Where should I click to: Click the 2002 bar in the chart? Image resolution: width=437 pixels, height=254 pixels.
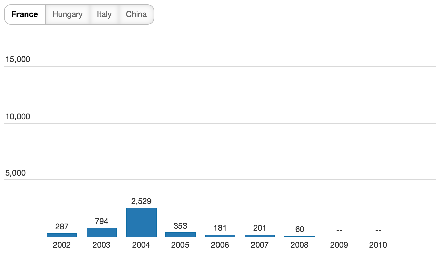62,235
